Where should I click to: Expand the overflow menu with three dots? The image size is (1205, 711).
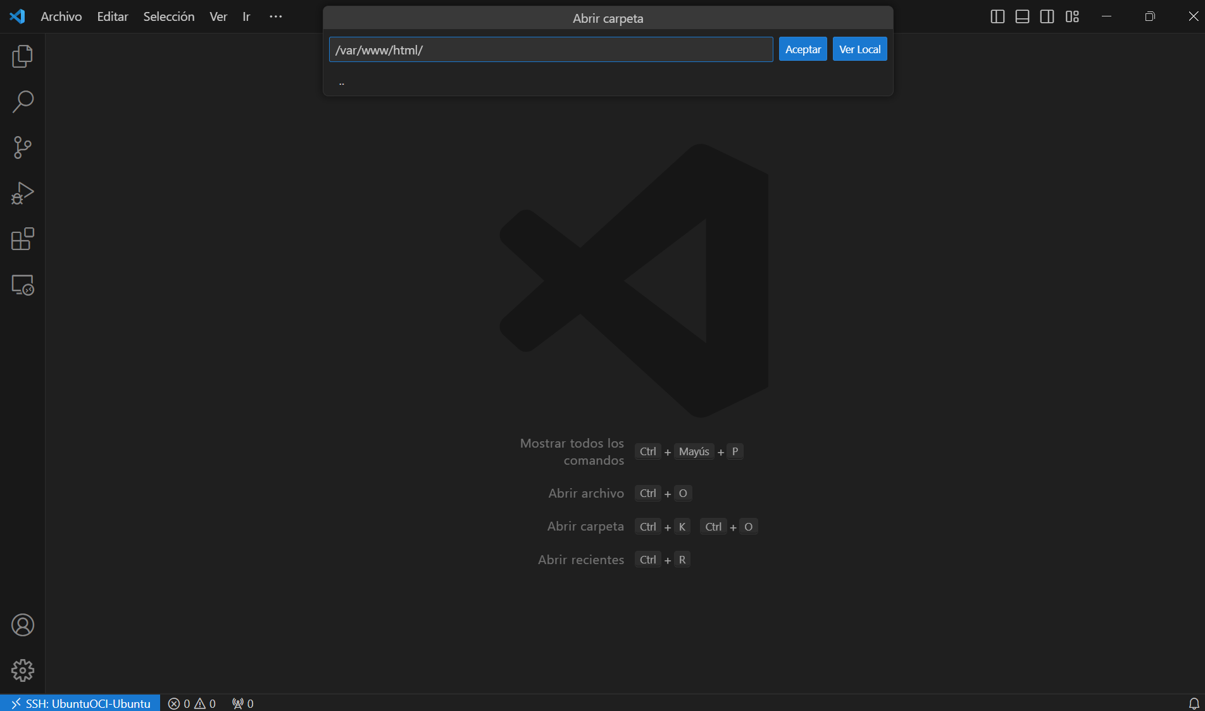(275, 16)
